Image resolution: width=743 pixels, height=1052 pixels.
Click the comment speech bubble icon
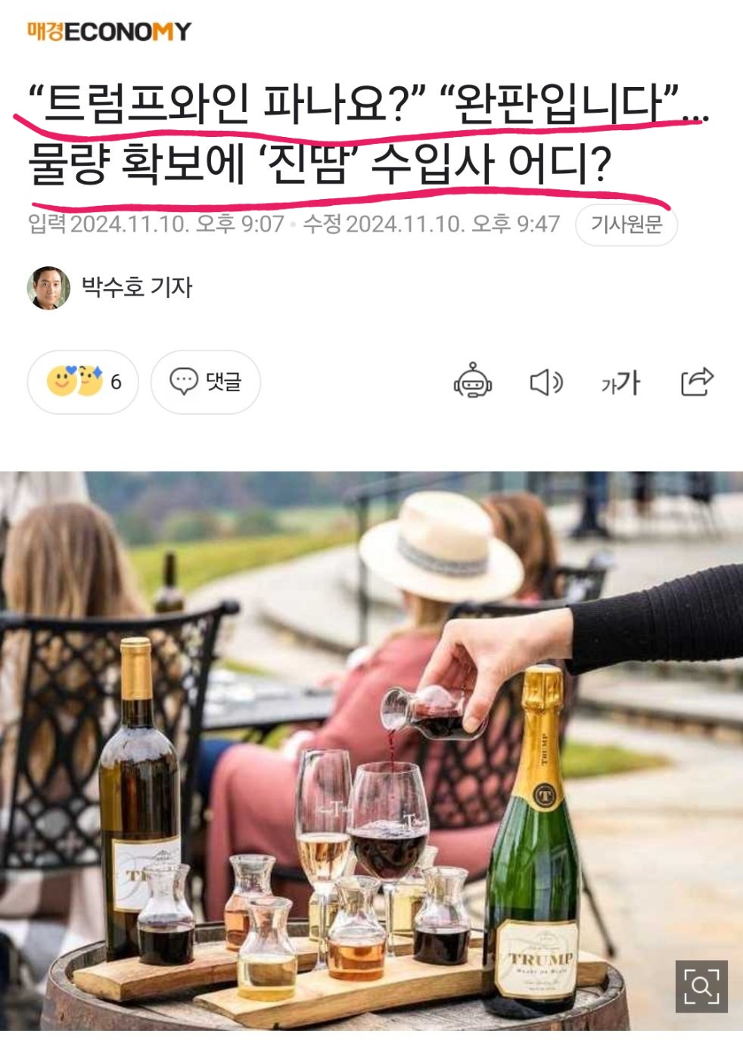tap(183, 381)
